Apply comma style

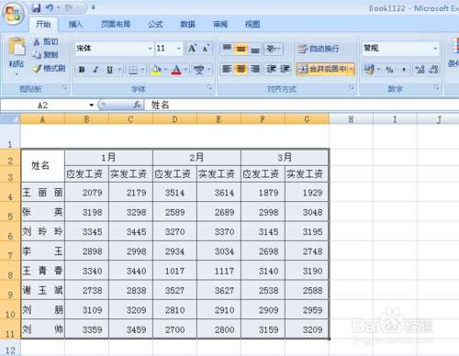(404, 70)
